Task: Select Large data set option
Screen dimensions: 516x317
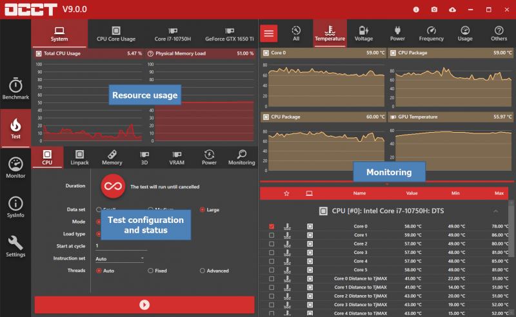Action: (x=209, y=210)
